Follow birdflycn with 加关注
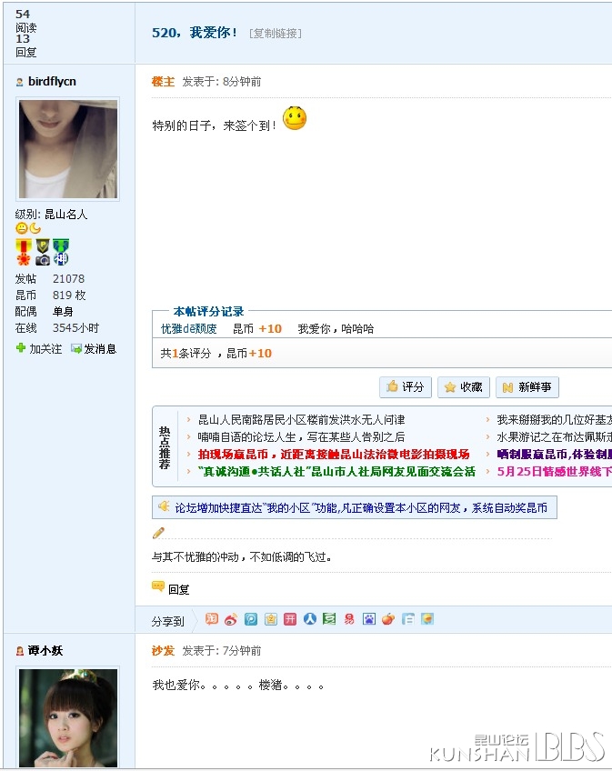Viewport: 612px width, 771px height. tap(39, 348)
